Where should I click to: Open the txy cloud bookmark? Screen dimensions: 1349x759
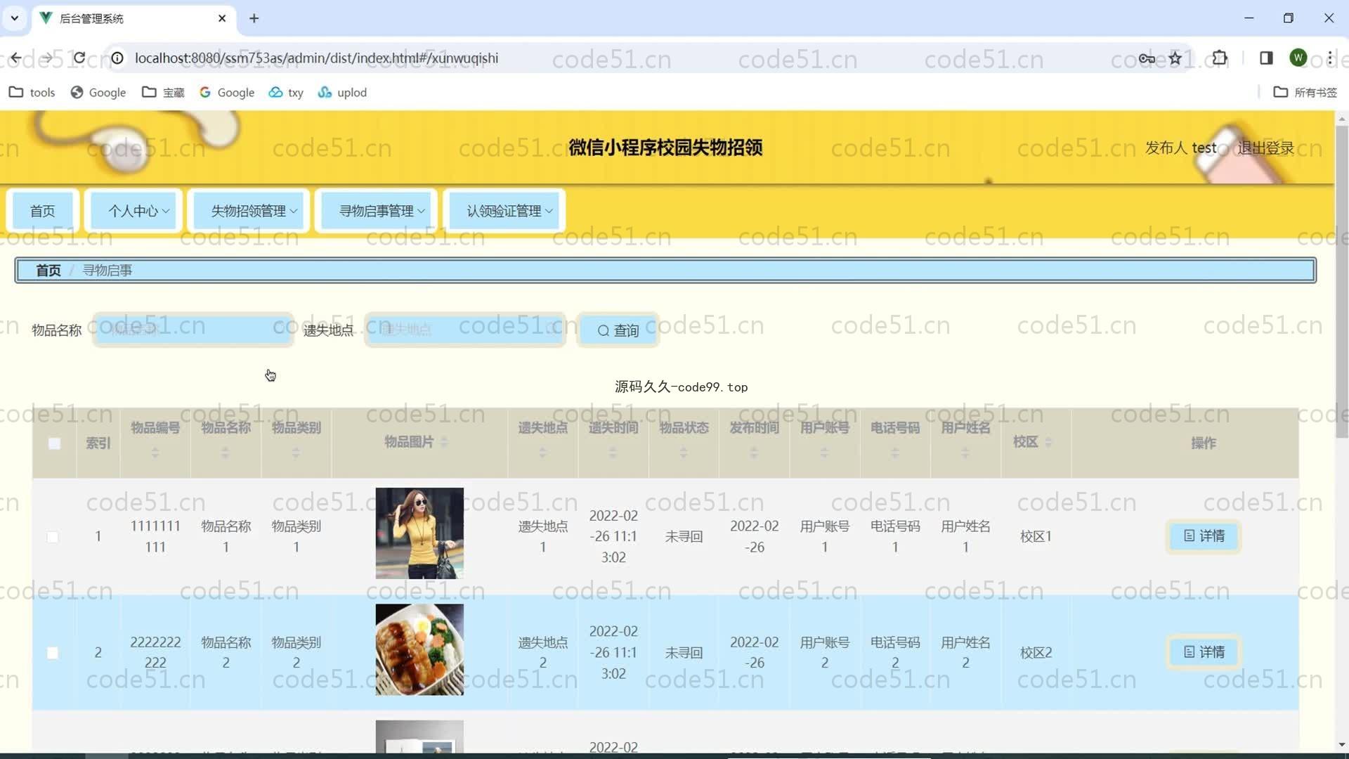coord(286,92)
